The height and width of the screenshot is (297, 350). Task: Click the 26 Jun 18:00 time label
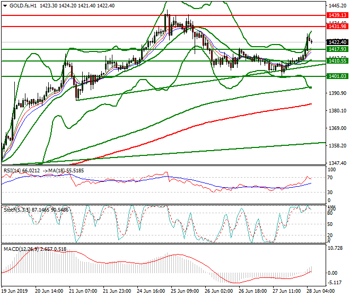pos(252,291)
